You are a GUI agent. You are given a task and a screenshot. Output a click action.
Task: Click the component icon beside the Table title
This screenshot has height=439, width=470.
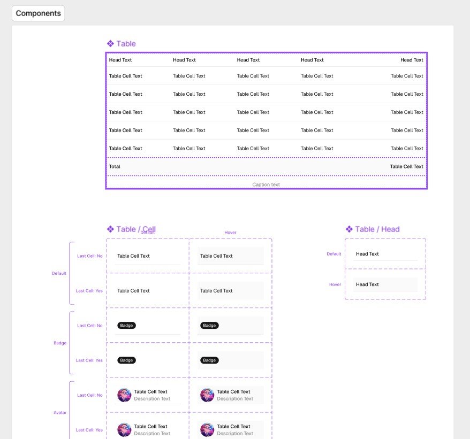coord(110,44)
